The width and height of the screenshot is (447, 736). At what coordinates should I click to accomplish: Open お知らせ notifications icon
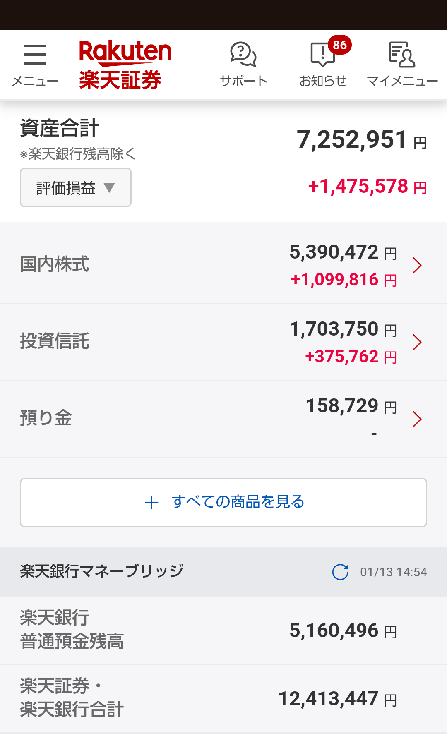322,55
